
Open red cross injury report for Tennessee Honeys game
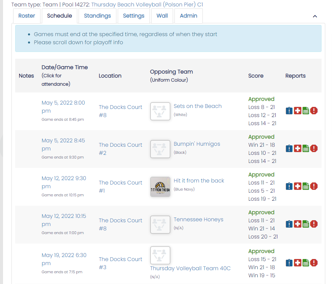pos(298,224)
